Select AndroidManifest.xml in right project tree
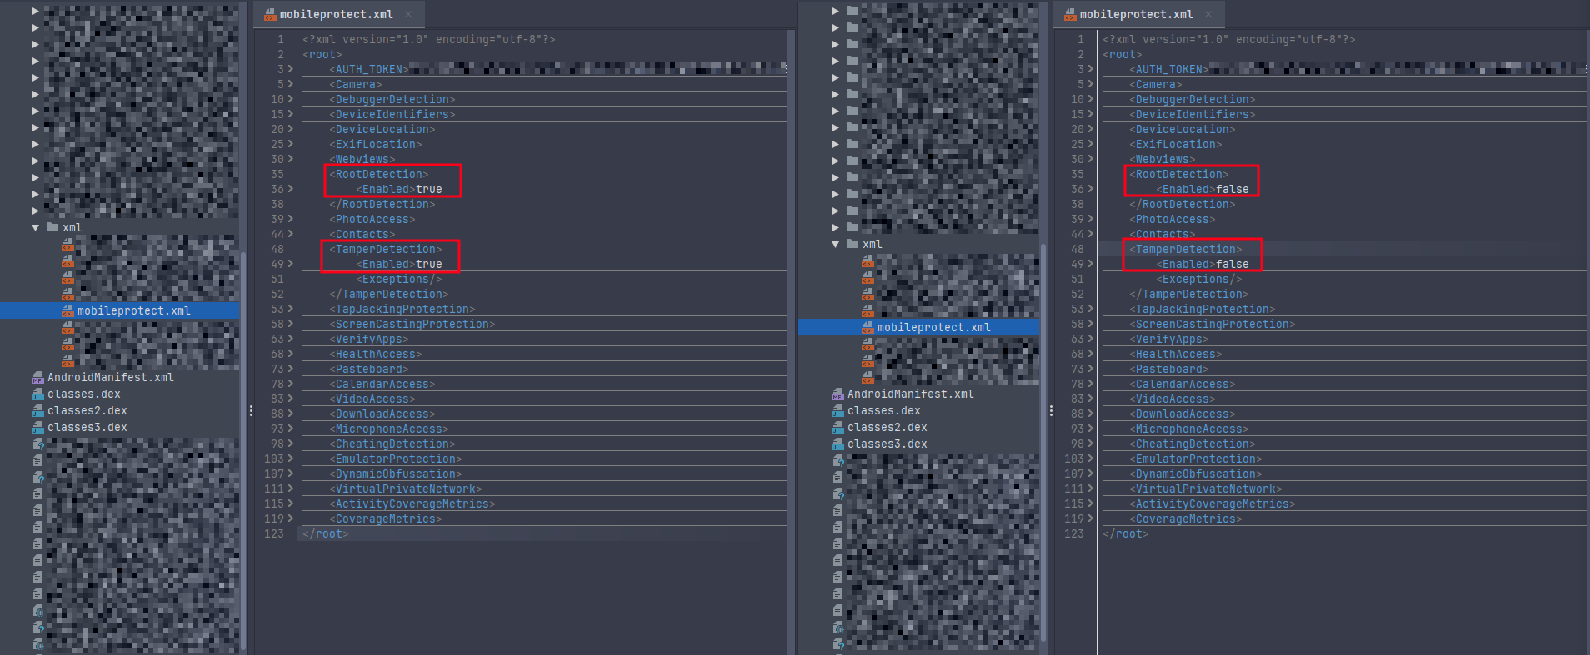The width and height of the screenshot is (1590, 655). point(911,394)
